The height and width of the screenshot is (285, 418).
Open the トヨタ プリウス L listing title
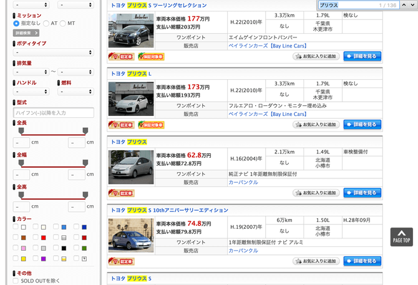click(131, 73)
